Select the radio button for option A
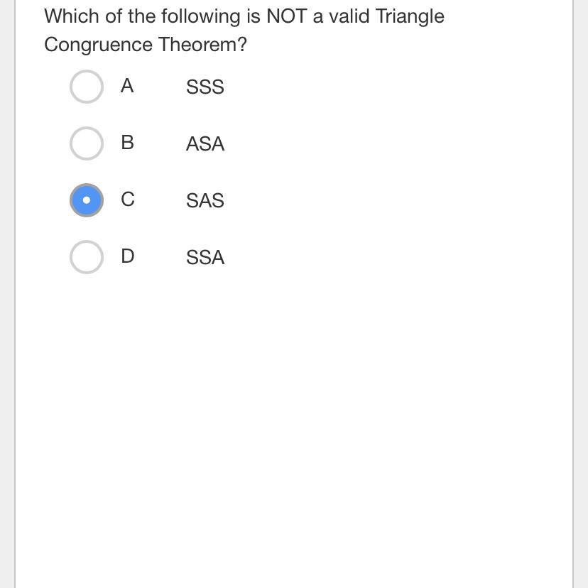588x588 pixels. 87,87
